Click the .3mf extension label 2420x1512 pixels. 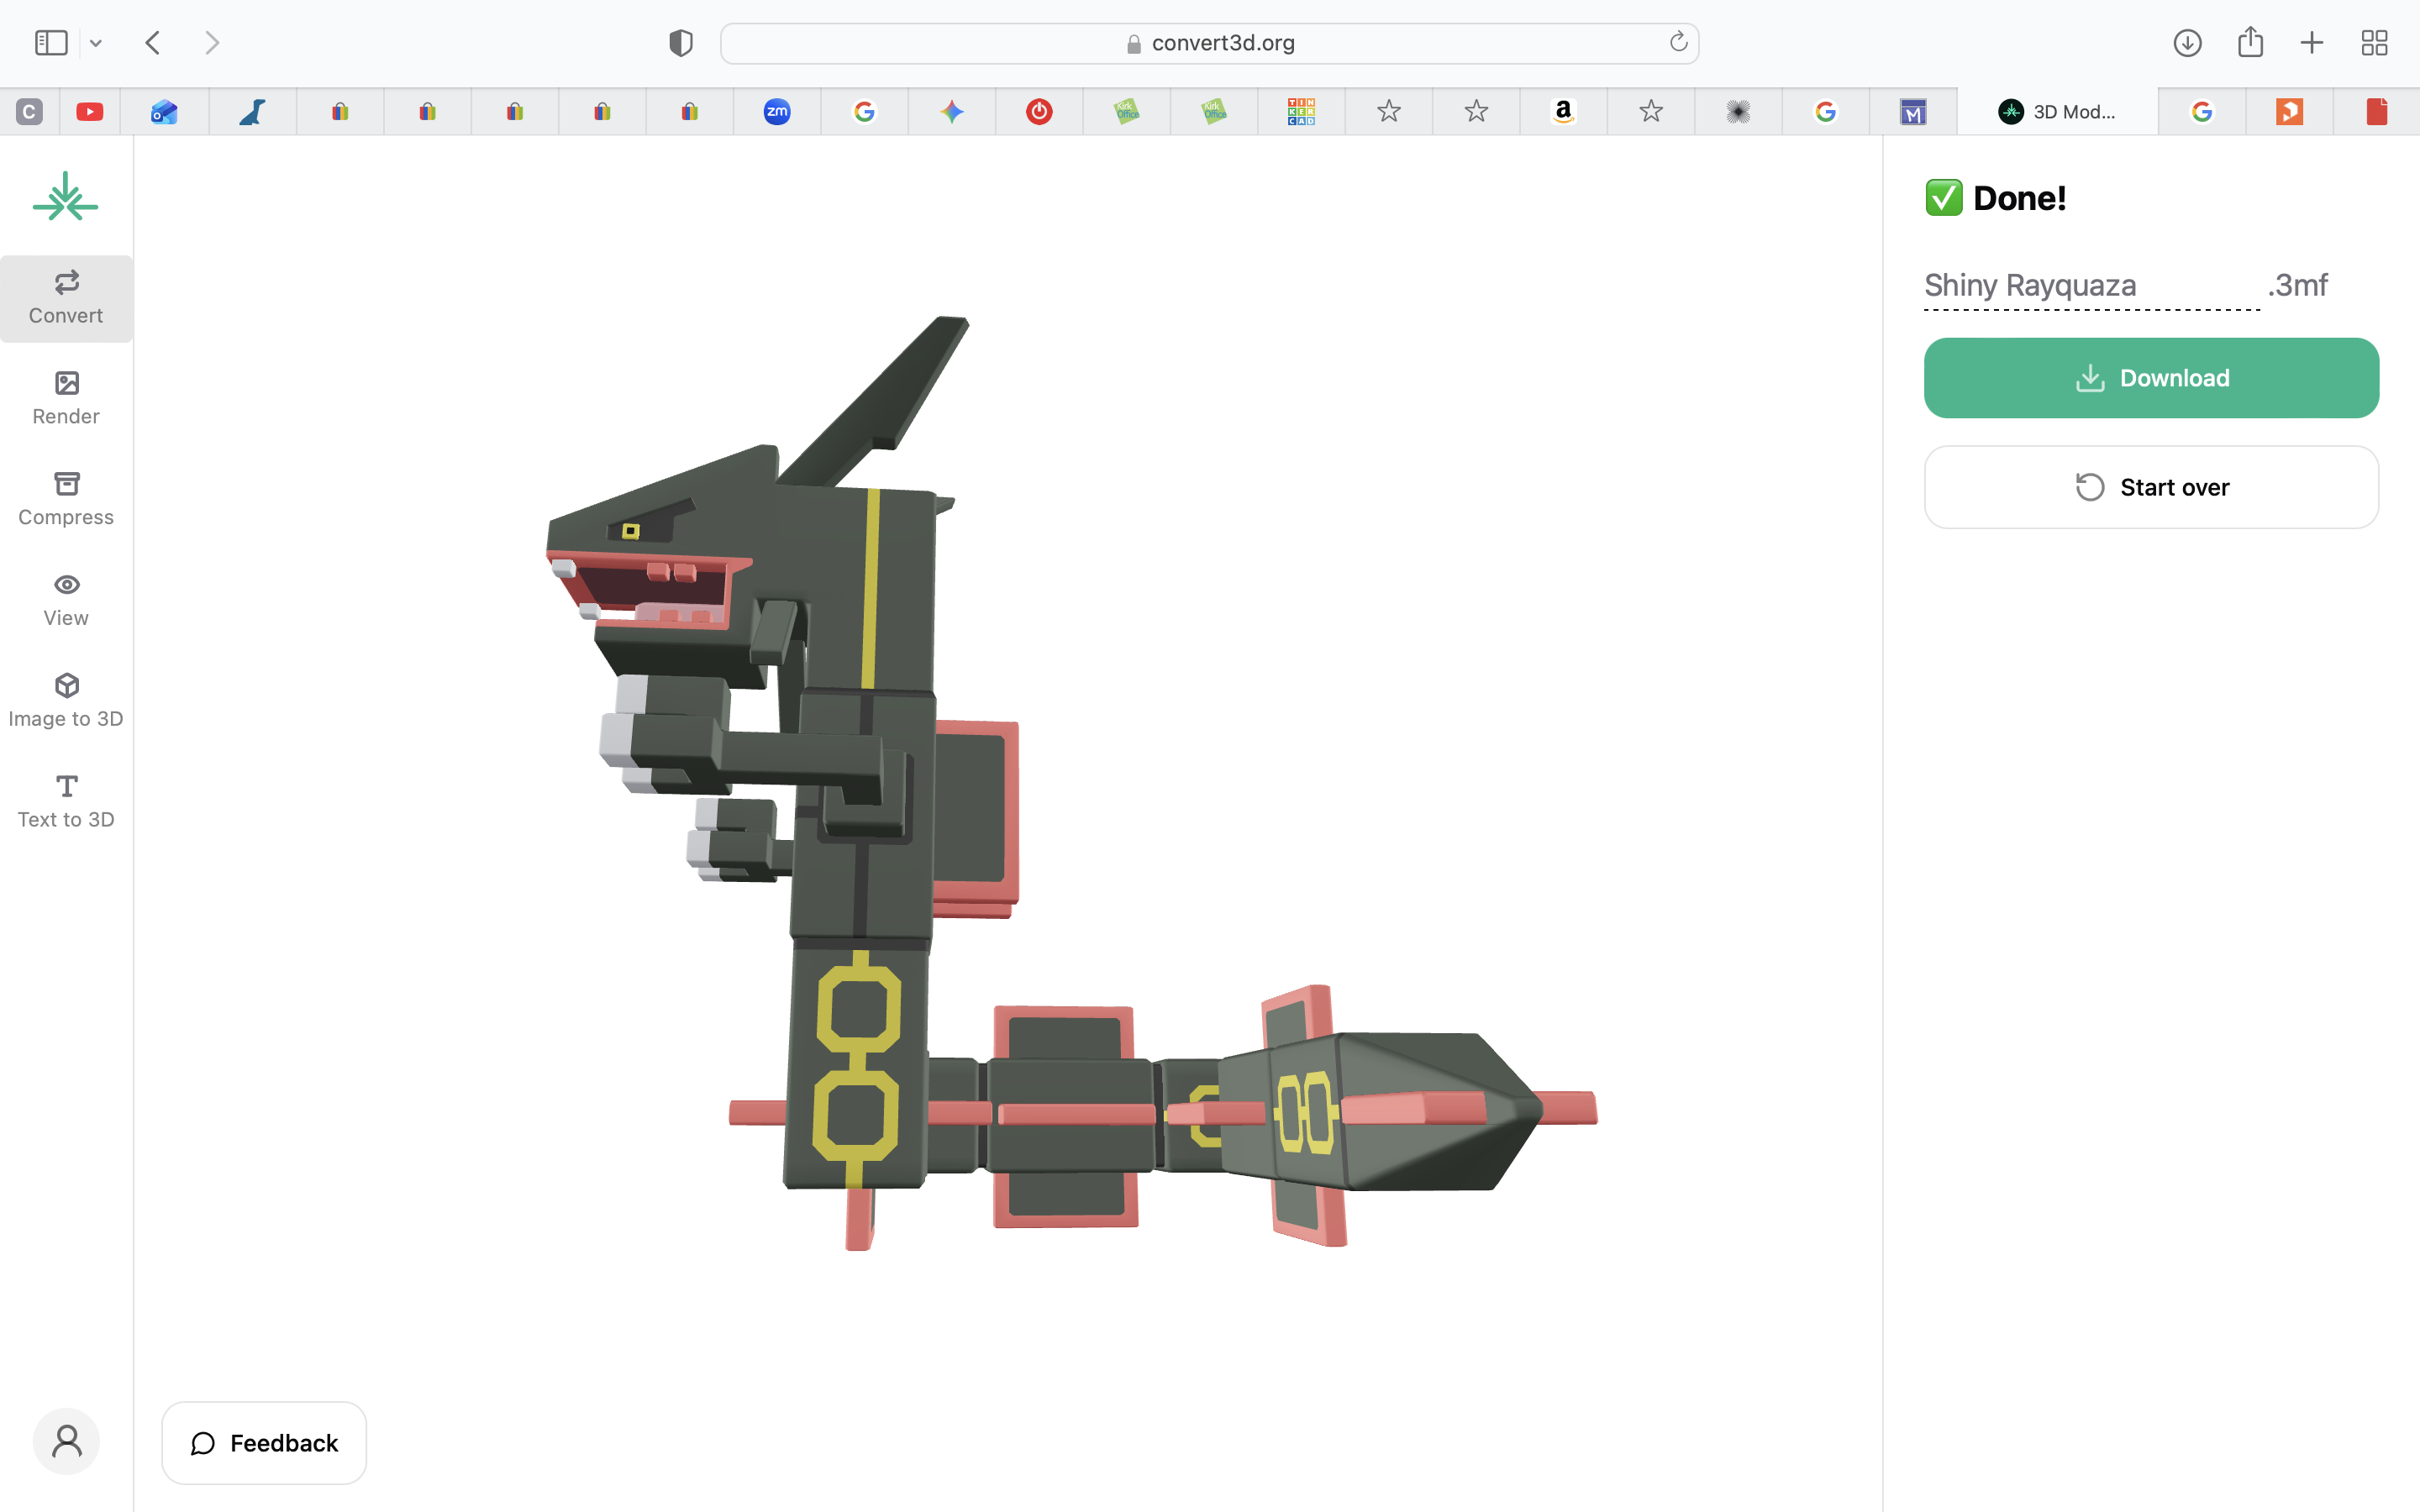2298,285
